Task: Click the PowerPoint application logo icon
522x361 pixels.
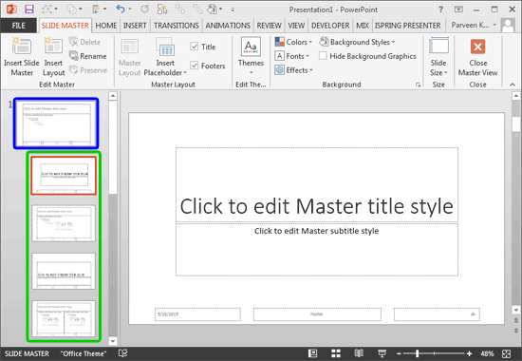Action: (x=11, y=9)
